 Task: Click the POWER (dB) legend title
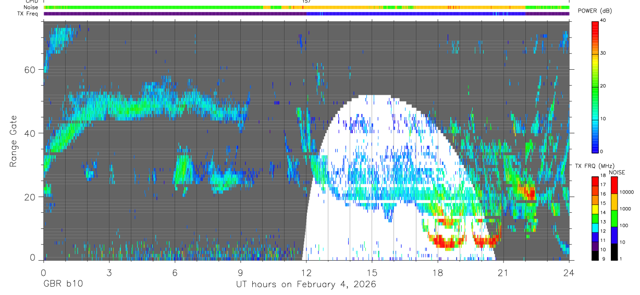[595, 11]
